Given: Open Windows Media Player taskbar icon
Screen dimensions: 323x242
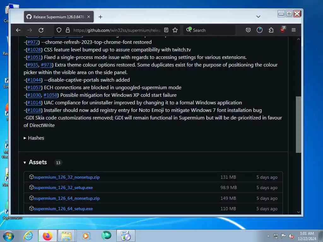Looking at the screenshot, I should [86, 236].
